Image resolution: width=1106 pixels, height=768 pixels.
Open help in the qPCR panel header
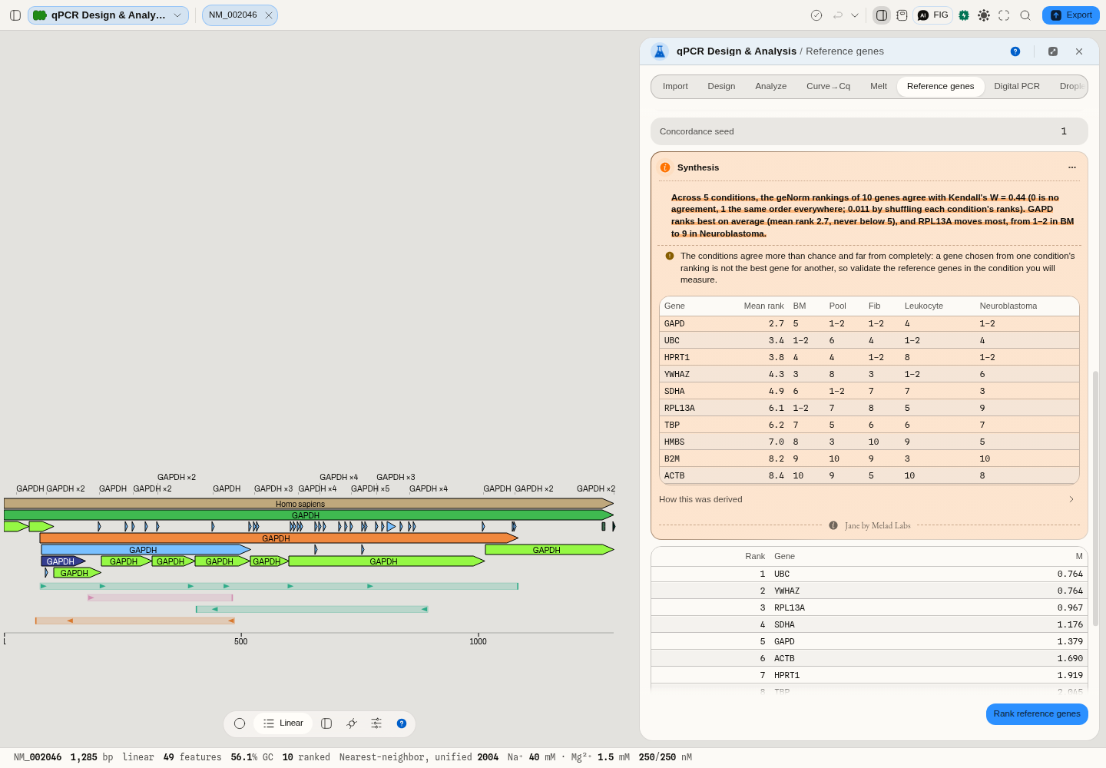point(1015,51)
